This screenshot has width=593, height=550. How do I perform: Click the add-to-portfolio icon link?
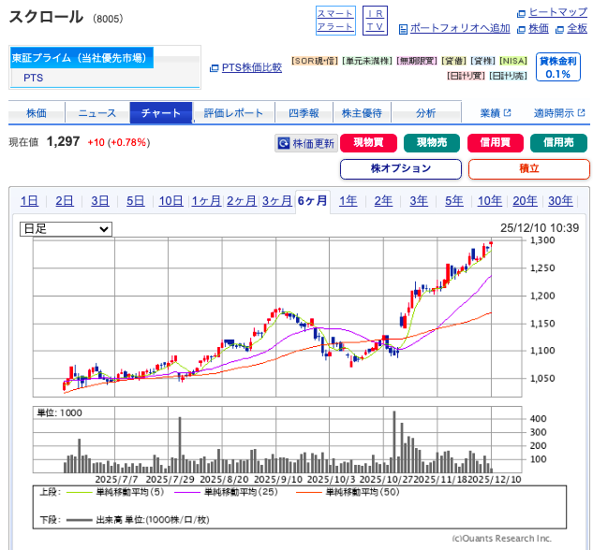point(453,28)
